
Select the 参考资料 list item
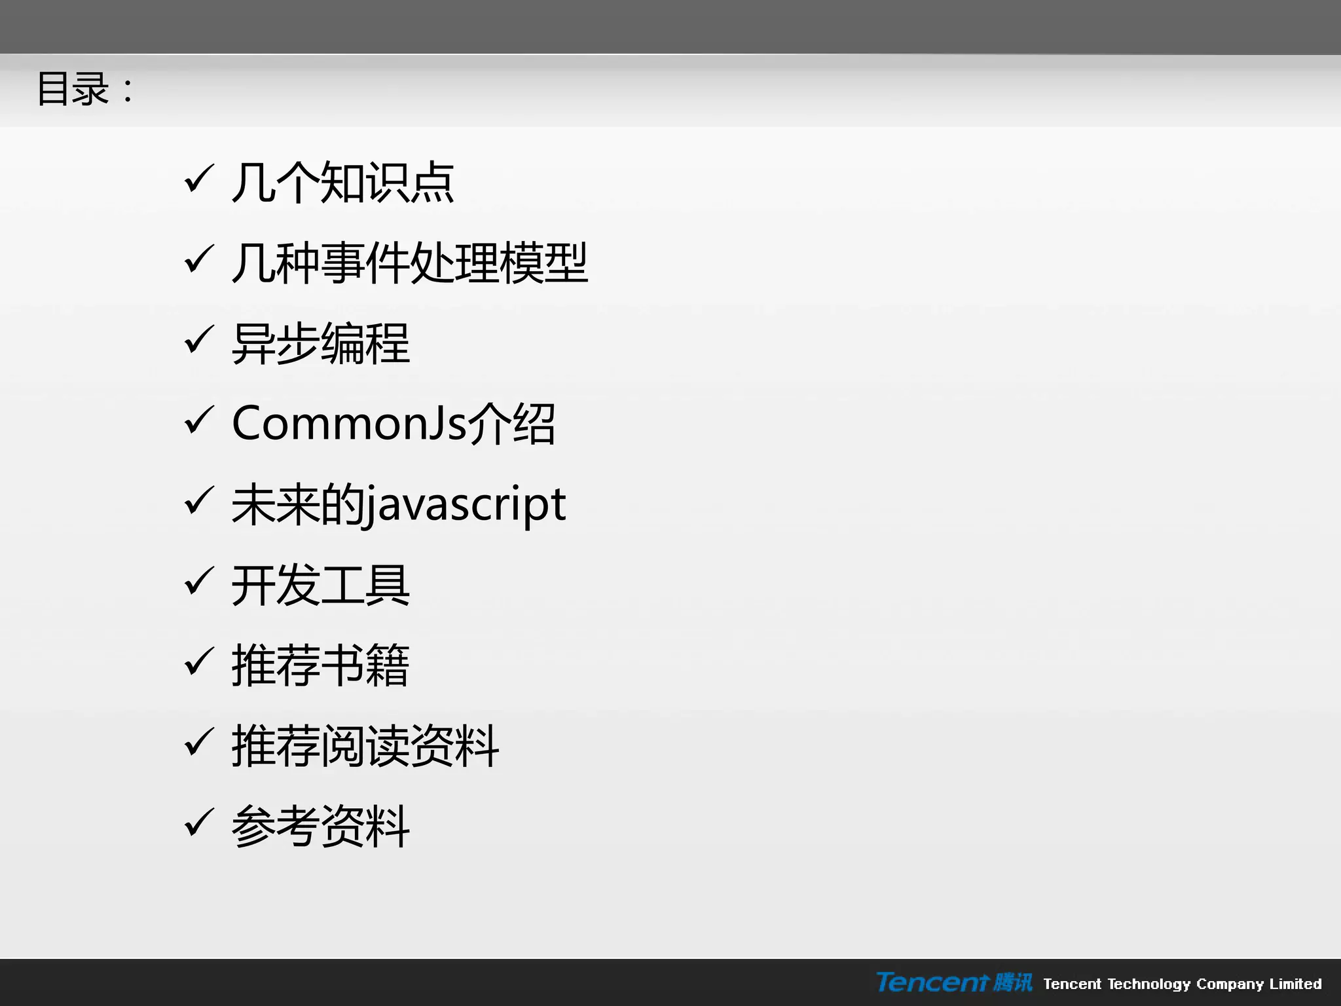[x=320, y=827]
